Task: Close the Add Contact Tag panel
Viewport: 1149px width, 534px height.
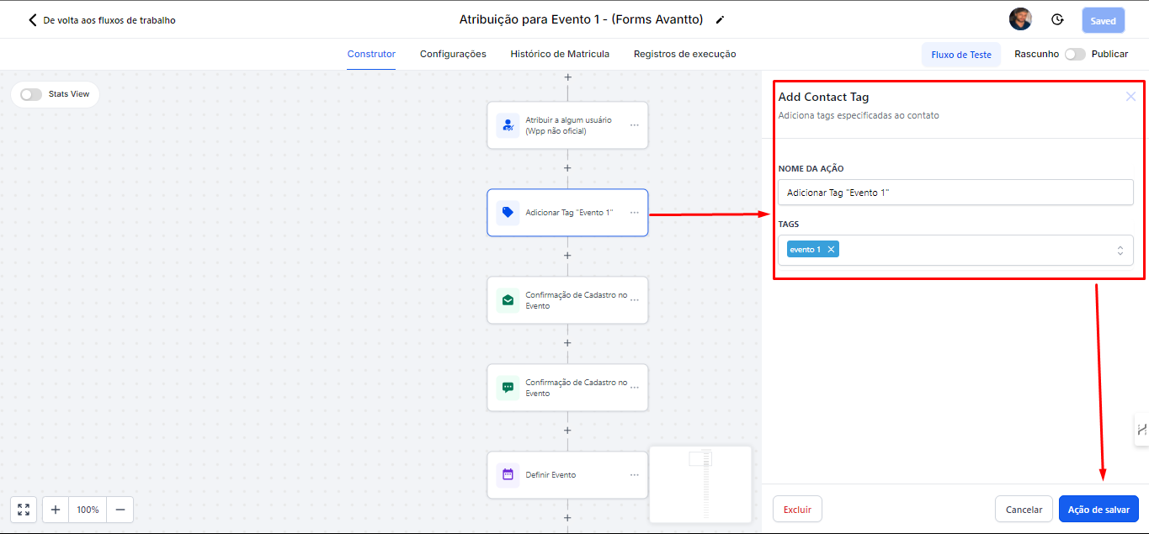Action: pos(1130,97)
